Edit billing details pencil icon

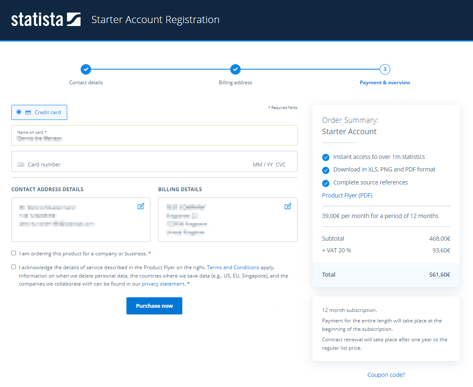(288, 206)
